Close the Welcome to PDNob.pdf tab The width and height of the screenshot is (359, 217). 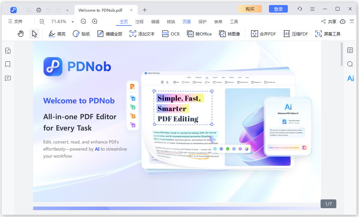point(131,10)
